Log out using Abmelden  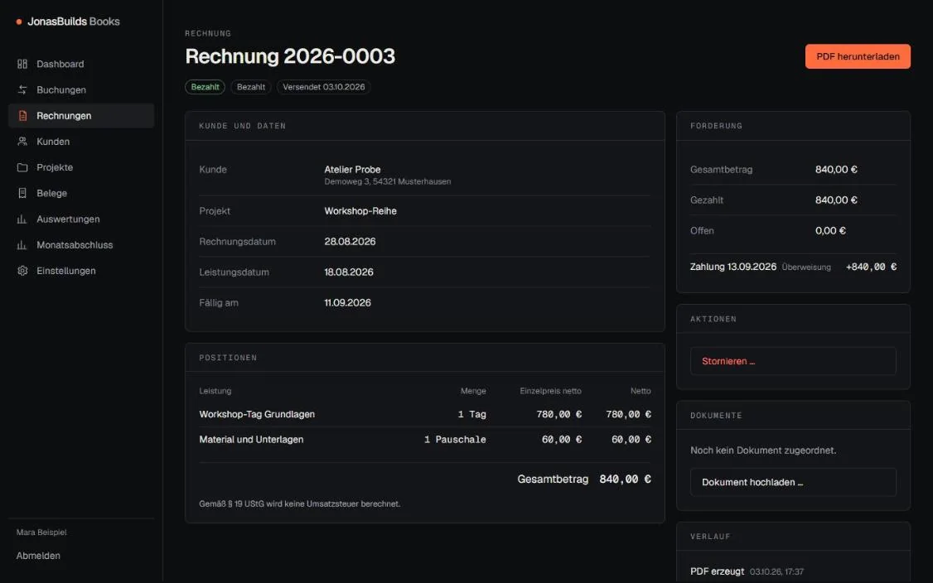[x=38, y=556]
